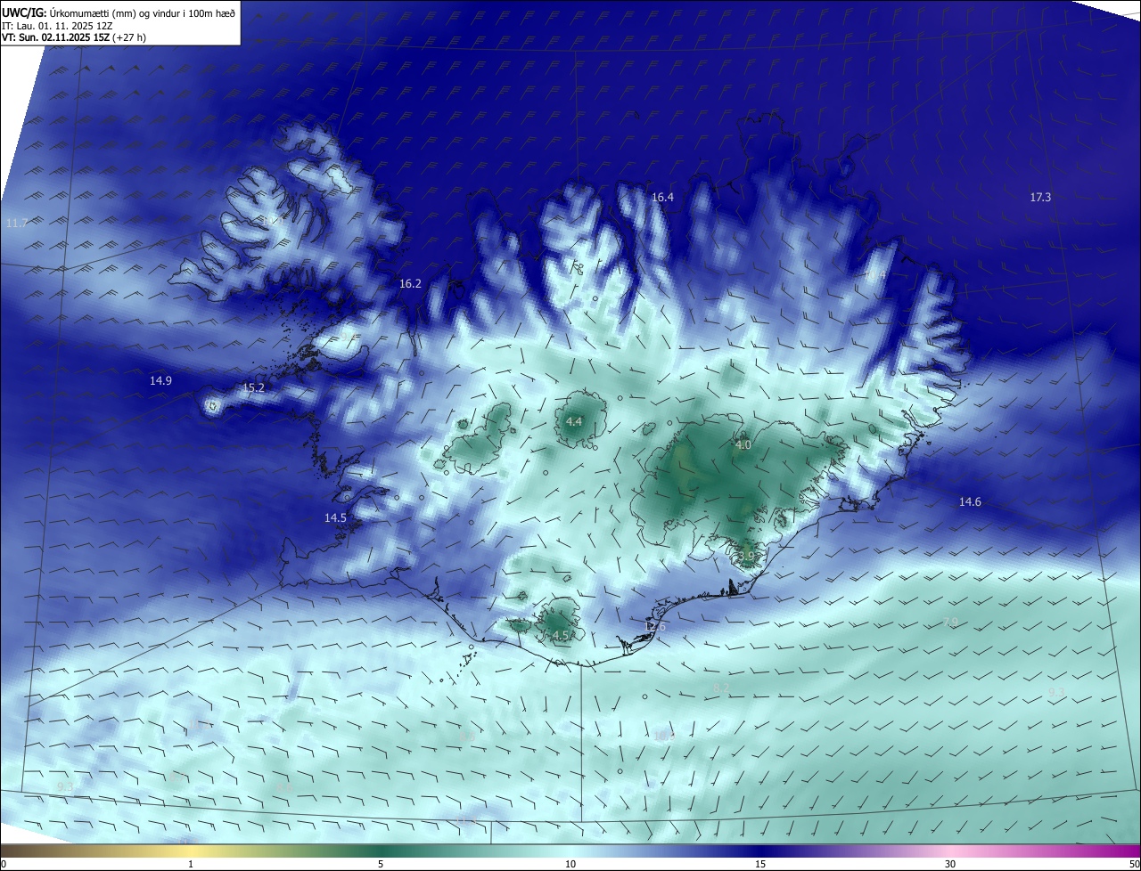Click the '15' tick on the color scale
The height and width of the screenshot is (871, 1141).
(x=760, y=865)
